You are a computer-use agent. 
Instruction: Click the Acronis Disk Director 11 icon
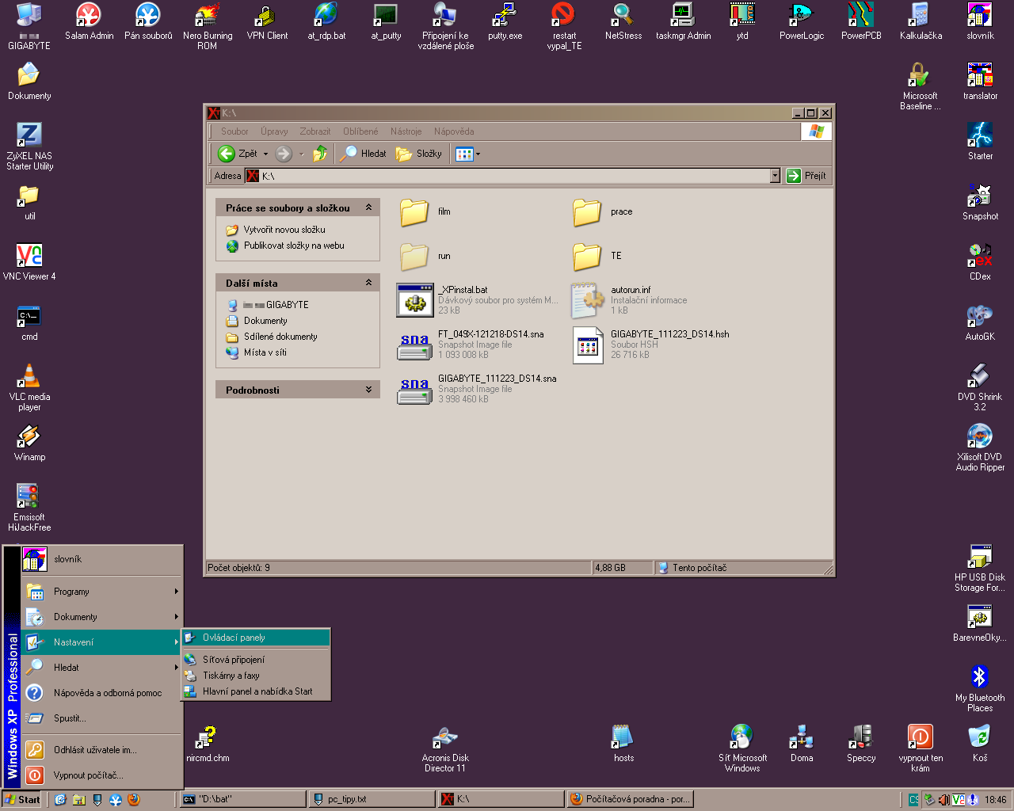445,738
